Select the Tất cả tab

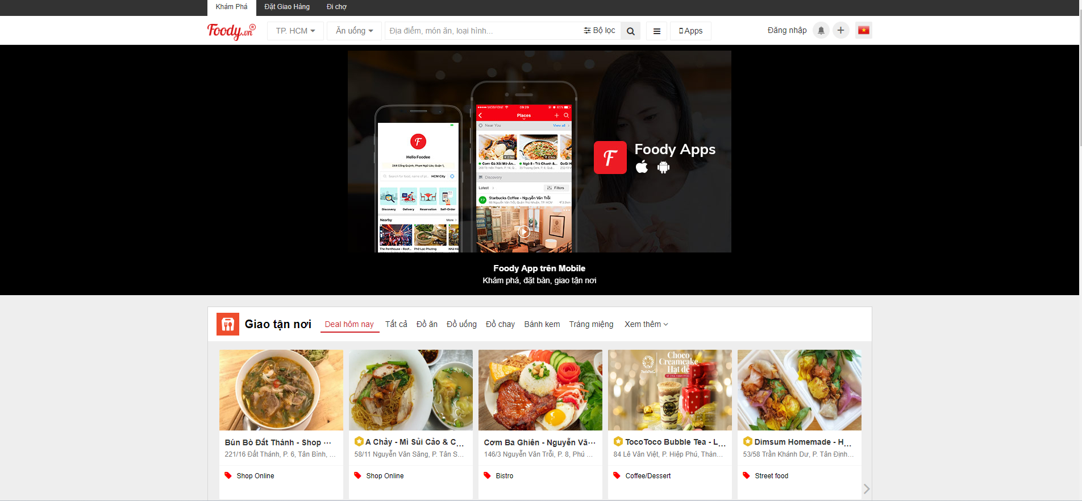coord(396,324)
